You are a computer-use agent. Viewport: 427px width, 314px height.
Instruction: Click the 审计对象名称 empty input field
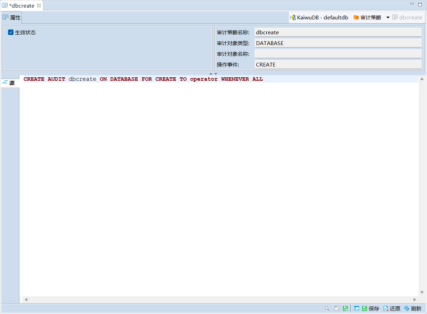(338, 54)
